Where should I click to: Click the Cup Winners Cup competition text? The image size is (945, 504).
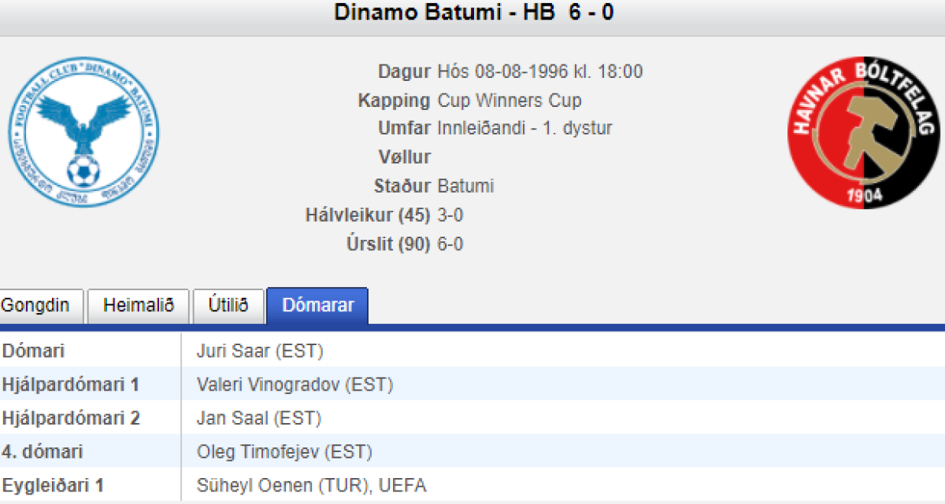[510, 101]
